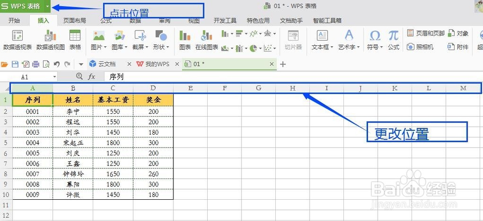Viewport: 483px width, 221px height.
Task: Expand the WPS 表格 application menu arrow
Action: click(x=47, y=6)
